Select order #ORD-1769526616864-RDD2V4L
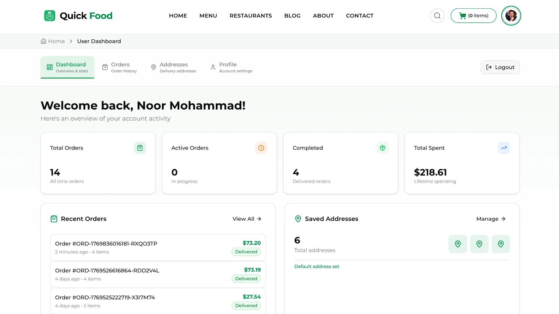The width and height of the screenshot is (559, 314). click(x=107, y=270)
